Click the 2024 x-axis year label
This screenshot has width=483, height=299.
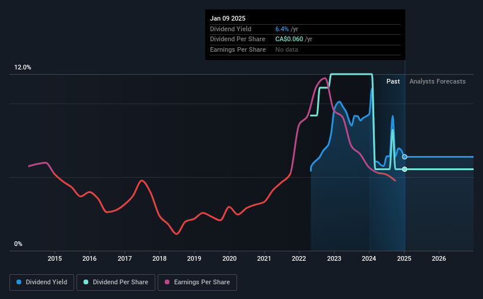tap(369, 258)
